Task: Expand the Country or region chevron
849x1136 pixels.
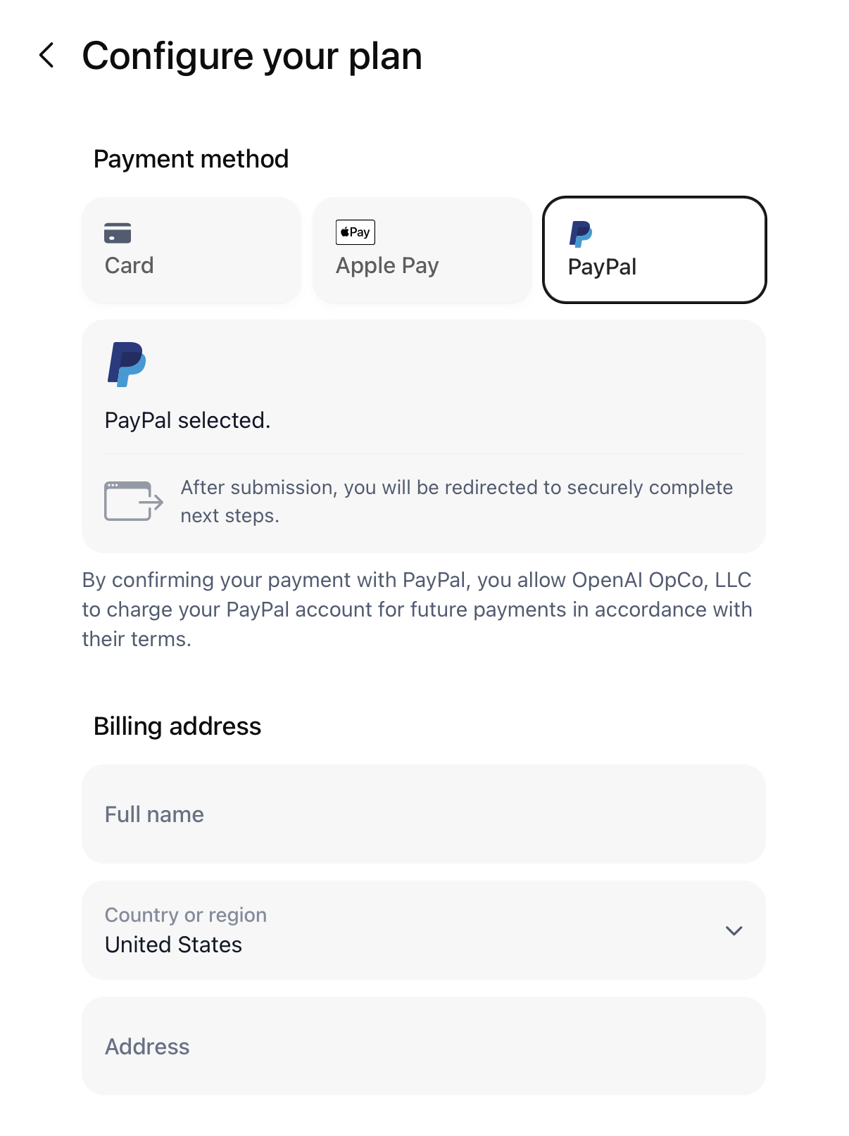Action: 734,930
